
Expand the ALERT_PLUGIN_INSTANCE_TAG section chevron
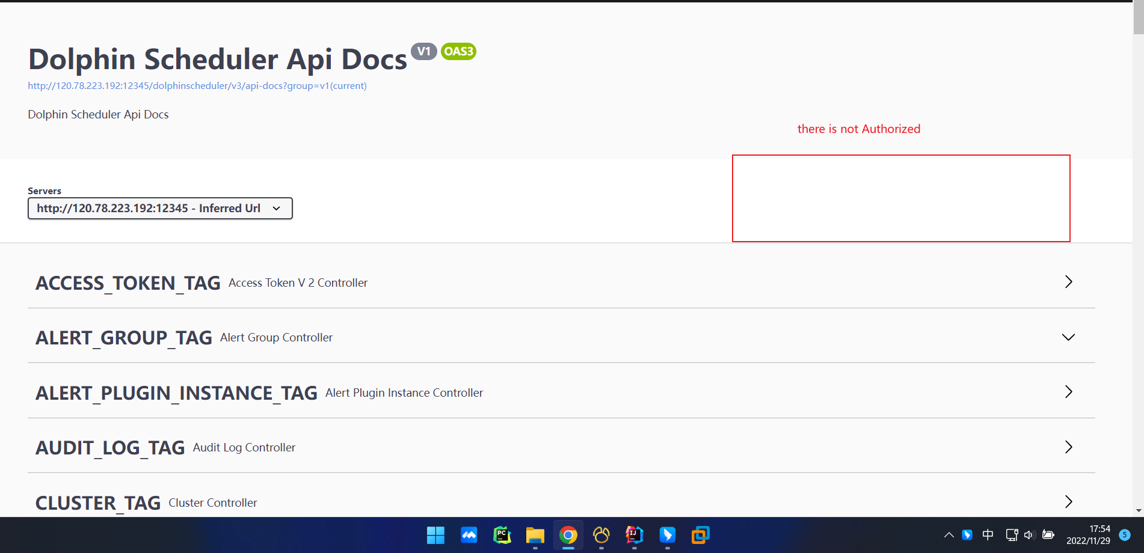[x=1068, y=392]
